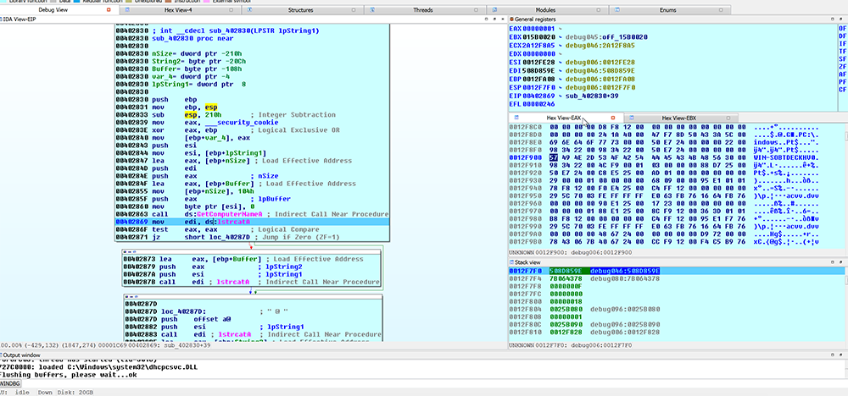Click the Hex View-EAX tab icon

point(516,117)
